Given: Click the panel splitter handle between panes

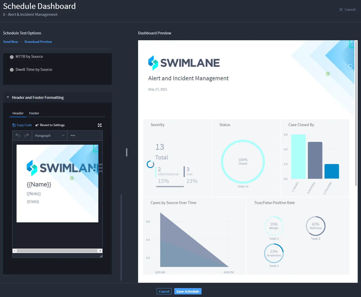Looking at the screenshot, I should tap(127, 152).
